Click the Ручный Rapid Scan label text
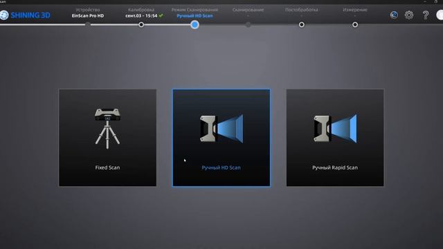 [x=335, y=167]
